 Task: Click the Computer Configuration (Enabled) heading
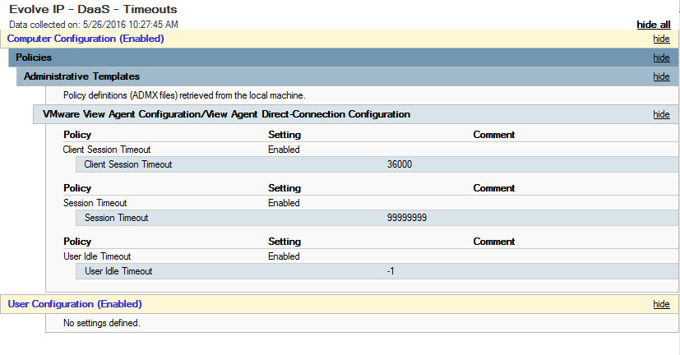click(86, 39)
